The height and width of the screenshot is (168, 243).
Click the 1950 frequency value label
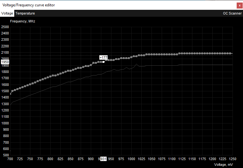[5, 62]
